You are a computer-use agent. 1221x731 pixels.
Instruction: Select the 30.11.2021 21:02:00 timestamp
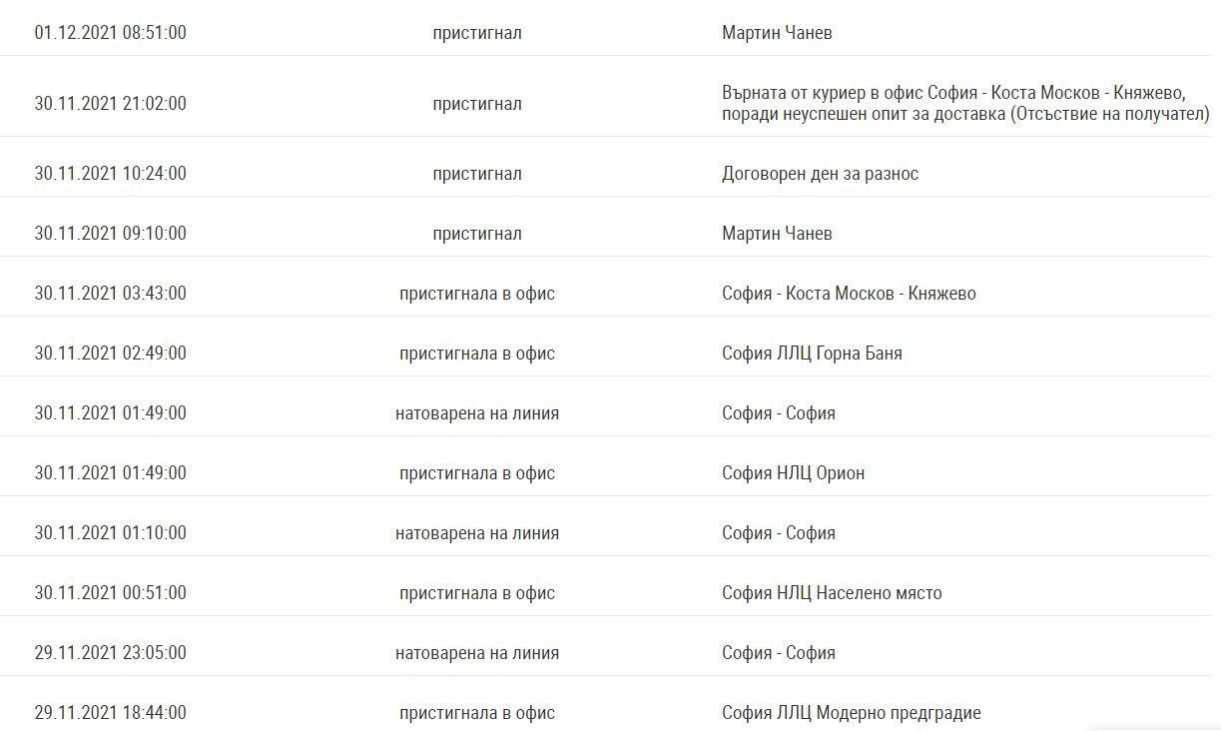click(110, 104)
